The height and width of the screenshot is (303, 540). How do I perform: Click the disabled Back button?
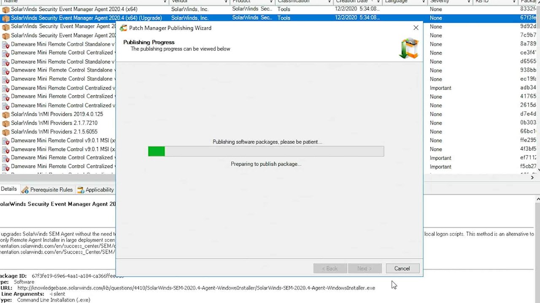pos(330,268)
